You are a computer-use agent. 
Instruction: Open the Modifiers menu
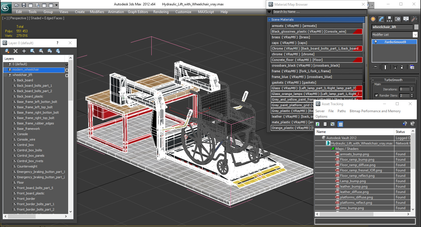[x=97, y=12]
